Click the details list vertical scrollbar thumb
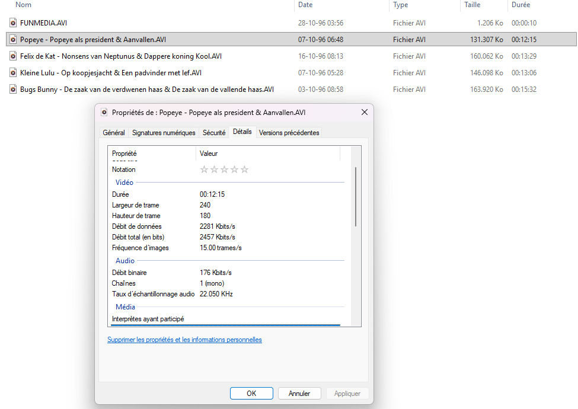 356,196
